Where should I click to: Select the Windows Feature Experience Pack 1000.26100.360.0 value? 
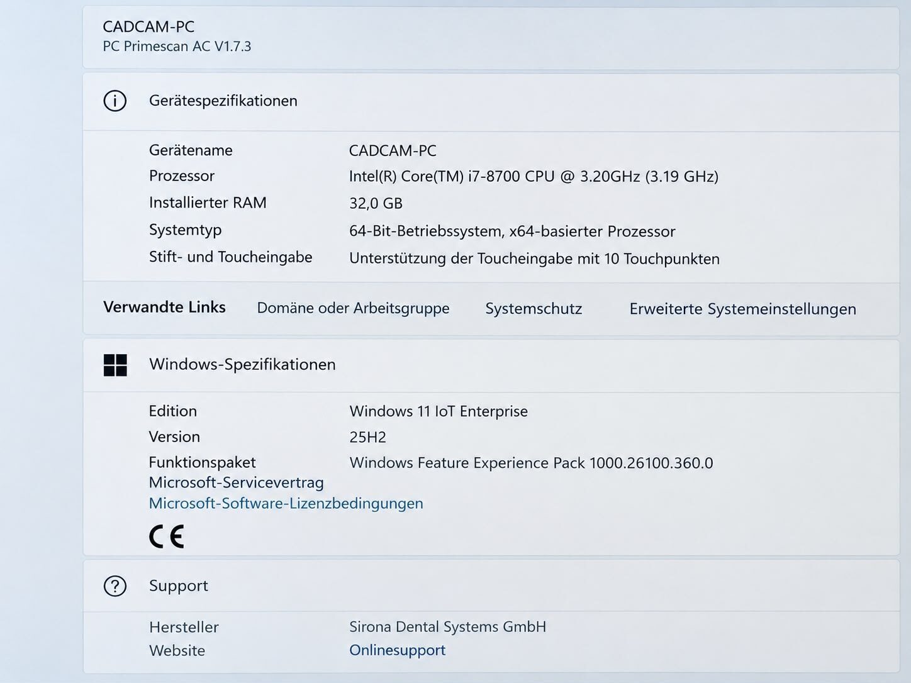coord(531,463)
